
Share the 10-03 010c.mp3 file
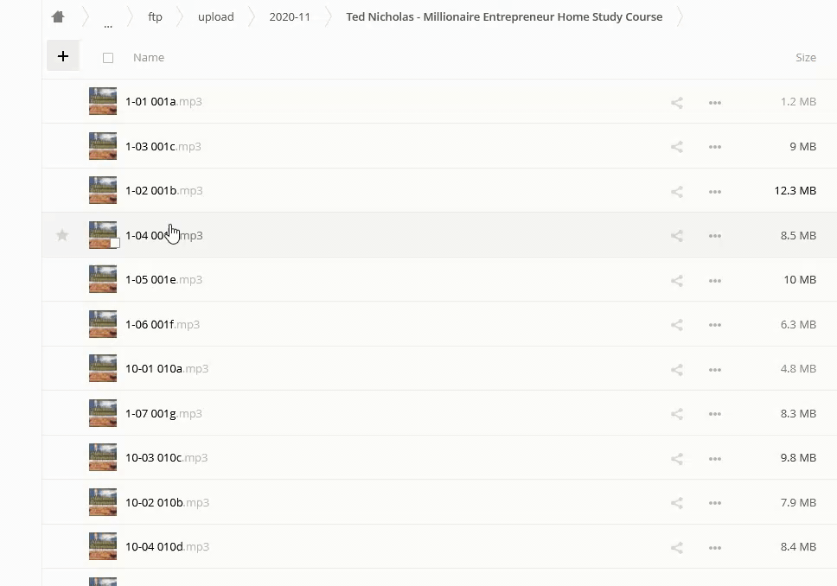[x=677, y=458]
